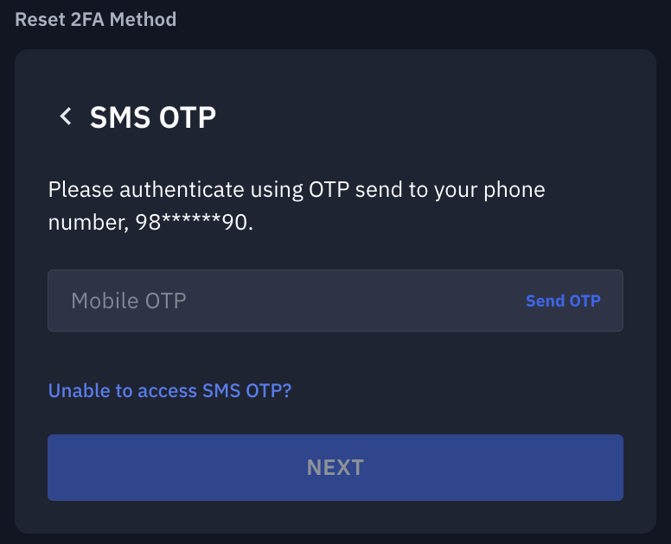
Task: Click the masked phone number 98******90
Action: click(x=194, y=223)
